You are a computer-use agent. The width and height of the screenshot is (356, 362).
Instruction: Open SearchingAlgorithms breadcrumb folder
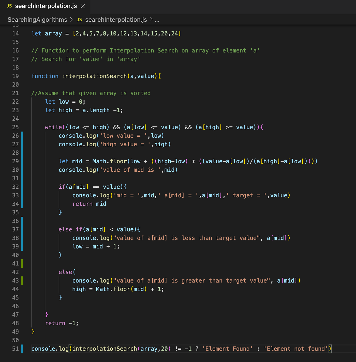coord(37,20)
